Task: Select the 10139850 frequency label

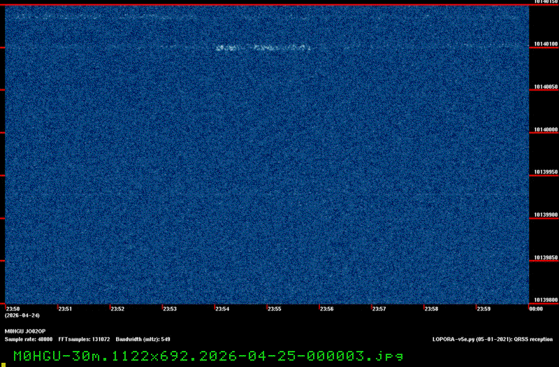Action: 546,257
